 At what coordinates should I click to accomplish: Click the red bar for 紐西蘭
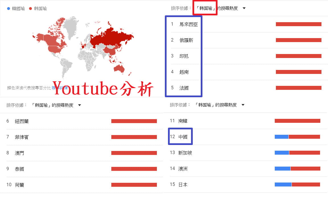[134, 121]
